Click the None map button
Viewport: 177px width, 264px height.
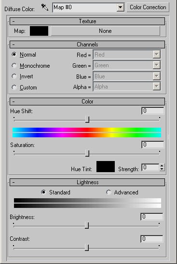pyautogui.click(x=105, y=31)
